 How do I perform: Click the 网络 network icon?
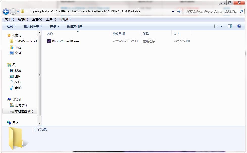coord(9,123)
